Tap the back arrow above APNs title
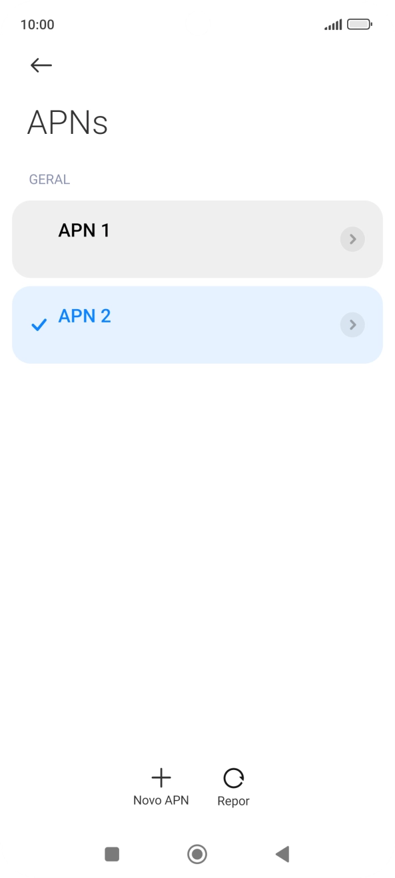This screenshot has height=878, width=395. [x=41, y=65]
